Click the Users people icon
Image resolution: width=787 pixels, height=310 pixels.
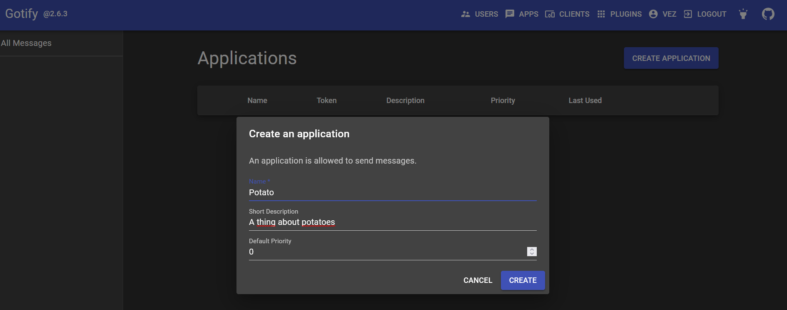(x=465, y=14)
